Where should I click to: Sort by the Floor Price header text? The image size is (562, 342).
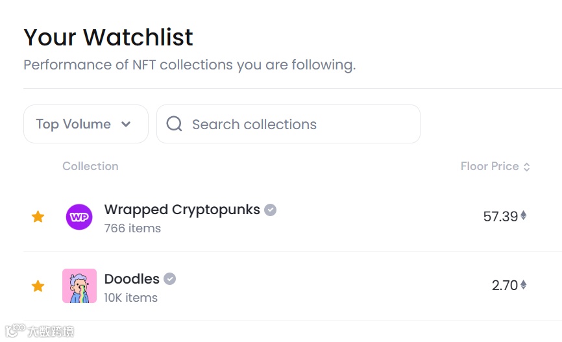coord(489,166)
